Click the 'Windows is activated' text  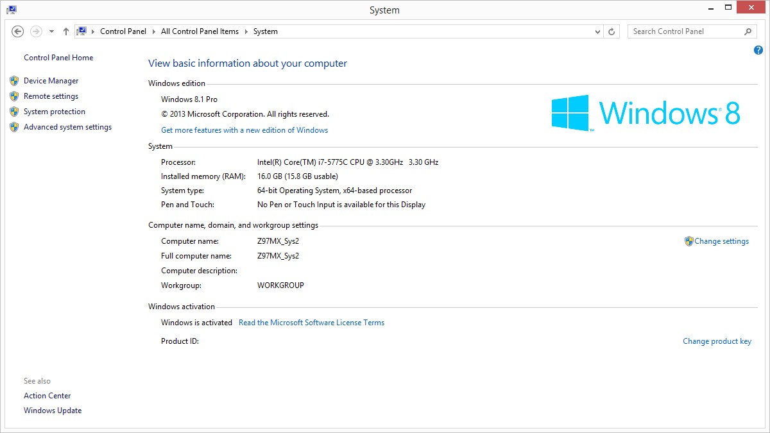196,323
